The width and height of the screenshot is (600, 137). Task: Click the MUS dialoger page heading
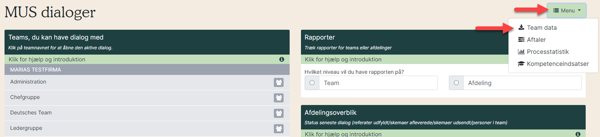click(50, 12)
